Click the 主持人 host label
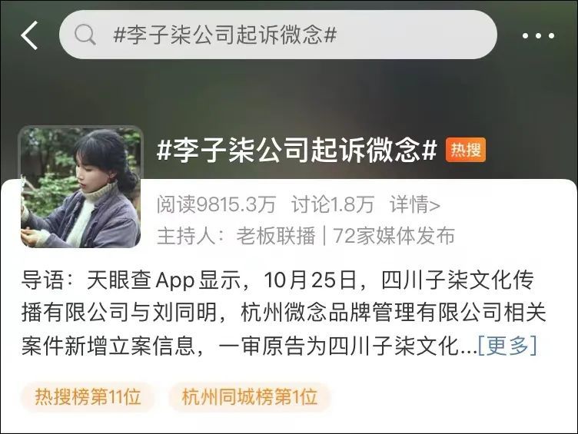This screenshot has height=434, width=578. 186,236
